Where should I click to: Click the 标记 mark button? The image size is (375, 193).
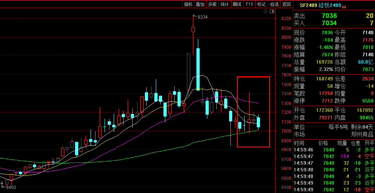point(261,4)
